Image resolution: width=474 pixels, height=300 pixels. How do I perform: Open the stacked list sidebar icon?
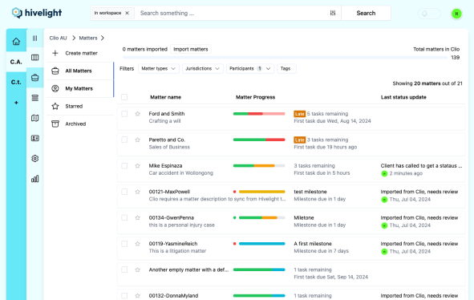[x=35, y=98]
